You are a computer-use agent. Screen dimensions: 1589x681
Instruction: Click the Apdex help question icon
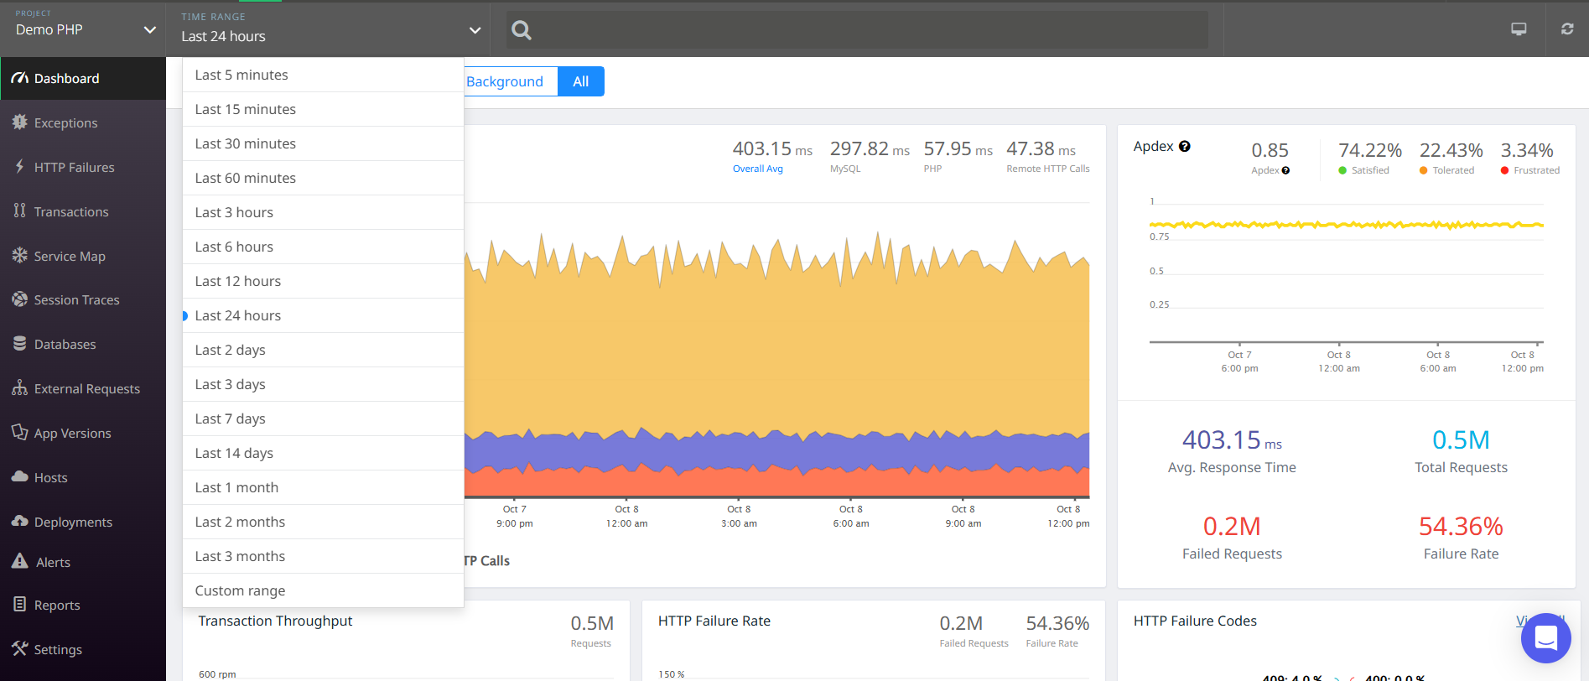[1184, 146]
